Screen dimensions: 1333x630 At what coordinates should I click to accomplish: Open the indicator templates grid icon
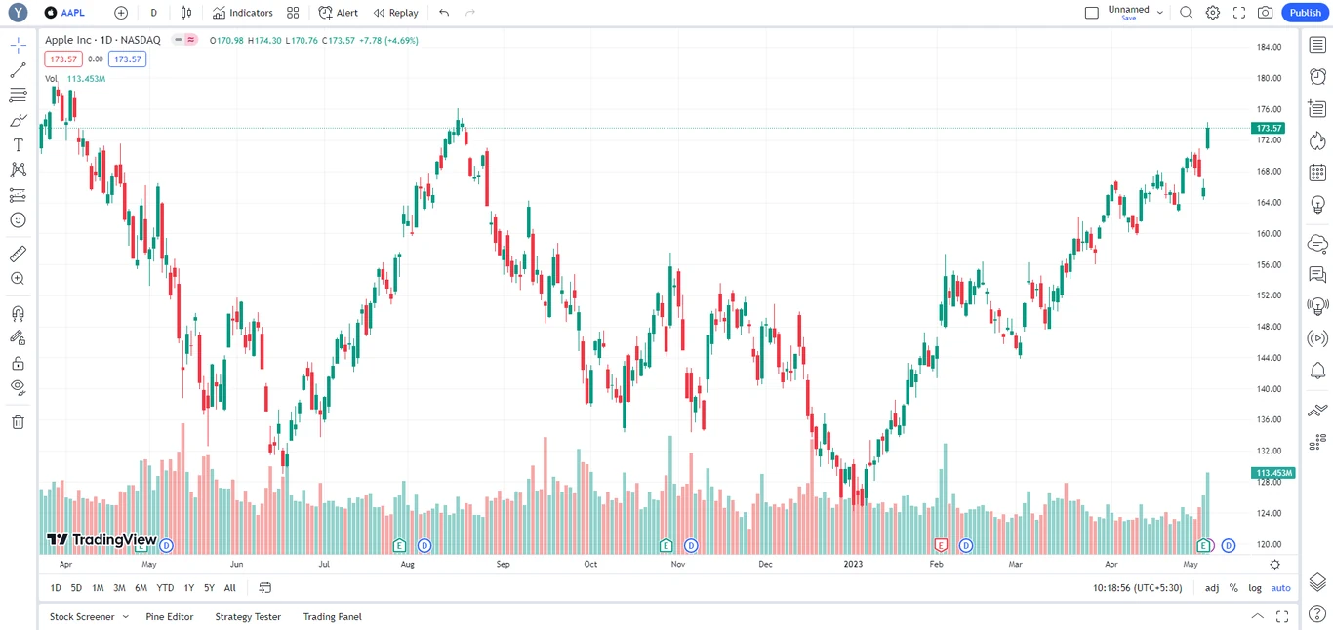(x=293, y=13)
